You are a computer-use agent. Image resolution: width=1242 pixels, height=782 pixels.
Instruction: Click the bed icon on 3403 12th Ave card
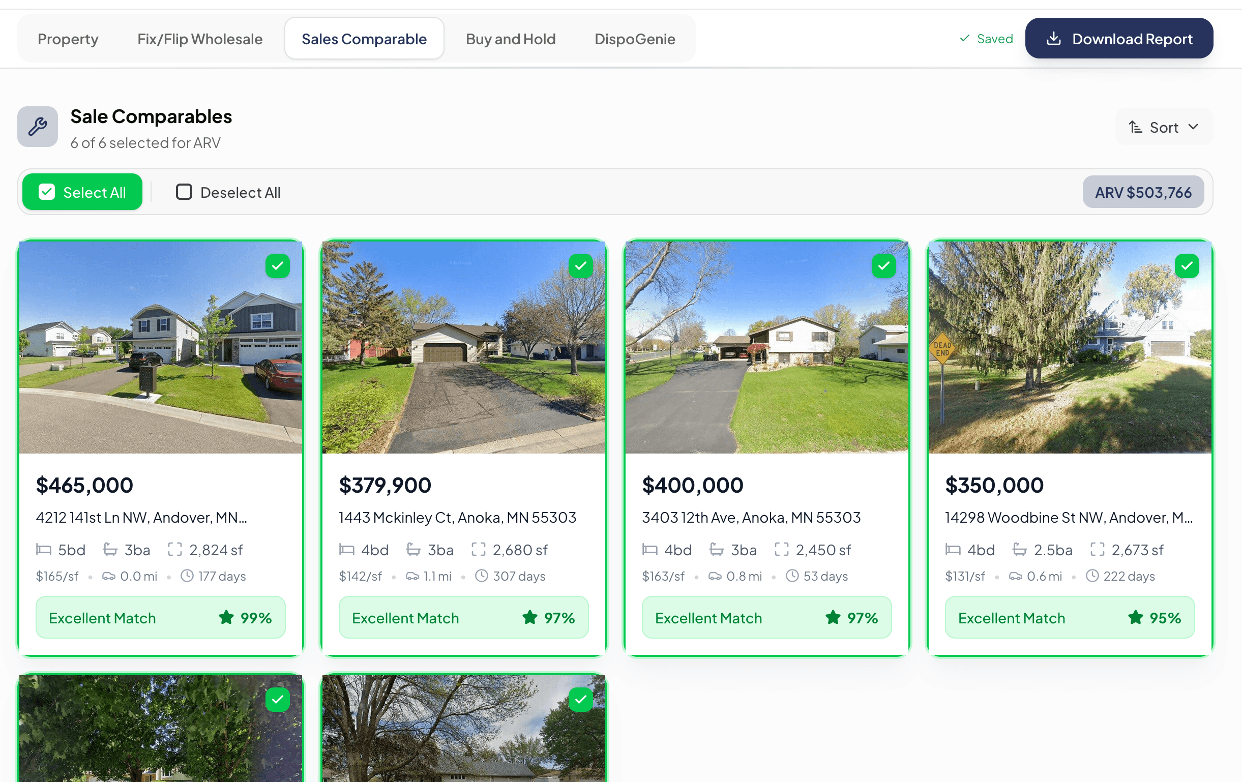tap(650, 550)
